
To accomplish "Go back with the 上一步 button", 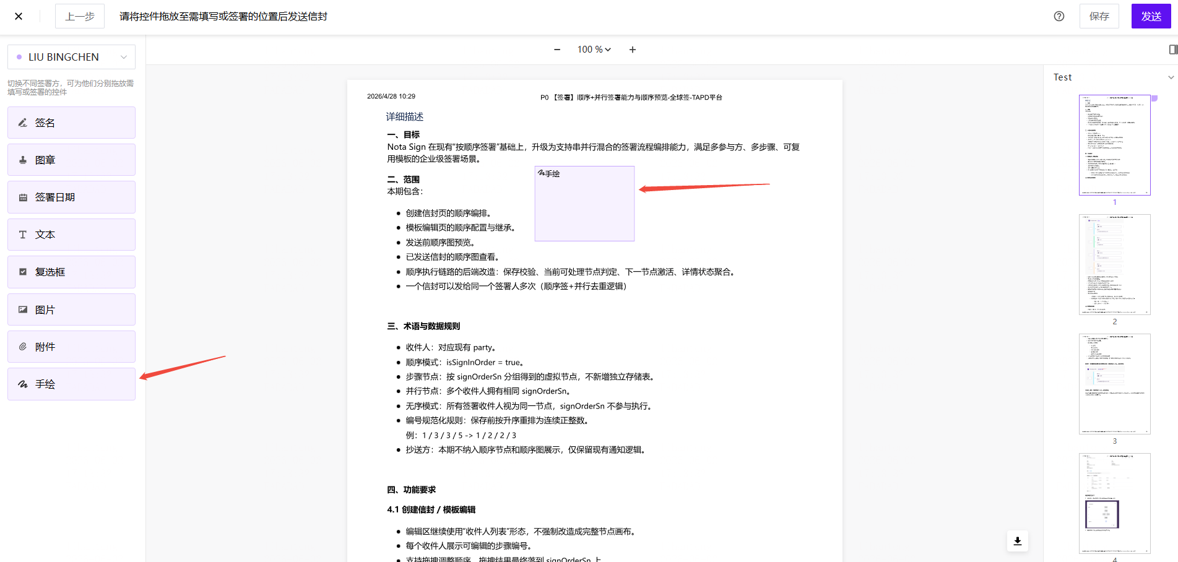I will coord(80,16).
